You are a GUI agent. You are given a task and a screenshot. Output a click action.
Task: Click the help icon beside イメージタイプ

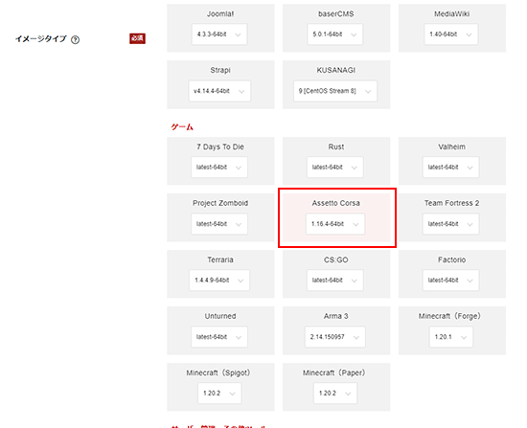(x=76, y=40)
